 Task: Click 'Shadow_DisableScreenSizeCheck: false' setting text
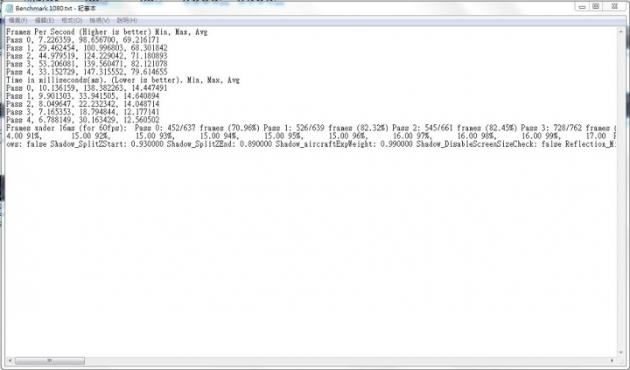point(488,144)
